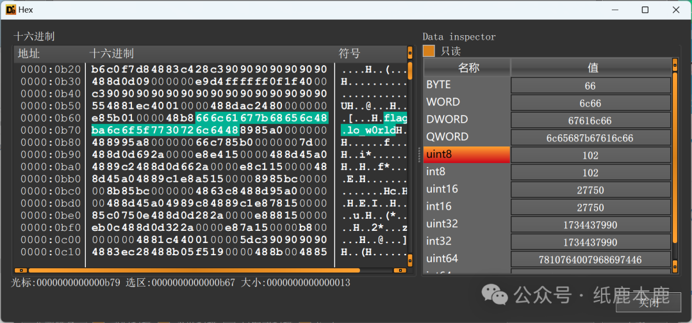Click the hex view scroll-down arrow

click(410, 262)
